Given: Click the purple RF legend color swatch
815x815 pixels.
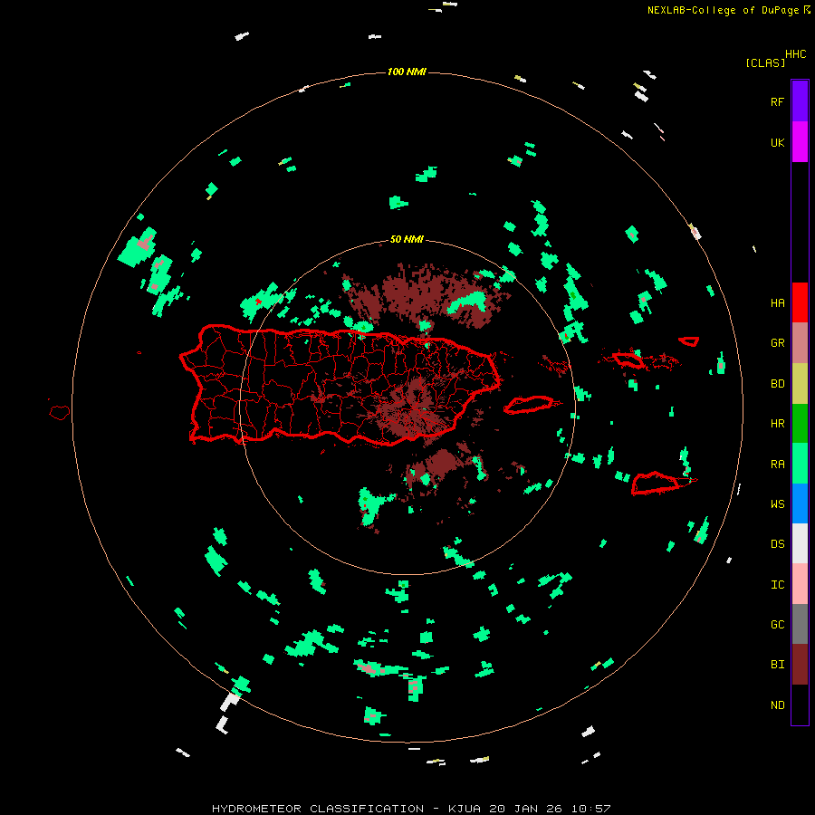Looking at the screenshot, I should [x=800, y=101].
